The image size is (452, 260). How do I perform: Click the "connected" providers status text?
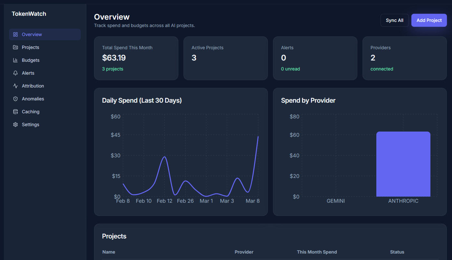(x=382, y=69)
